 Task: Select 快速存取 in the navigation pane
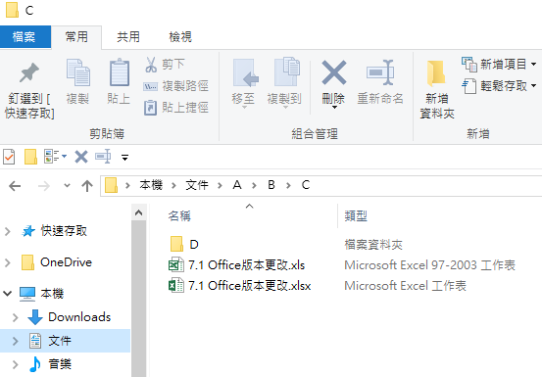point(64,231)
